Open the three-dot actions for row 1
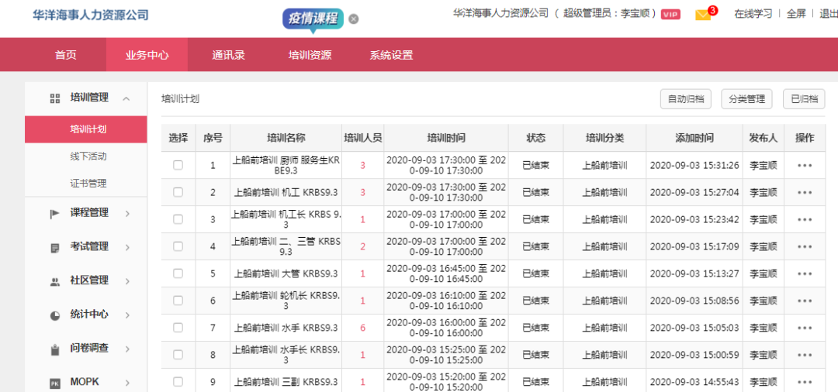Screen dimensions: 838x392 coord(805,165)
